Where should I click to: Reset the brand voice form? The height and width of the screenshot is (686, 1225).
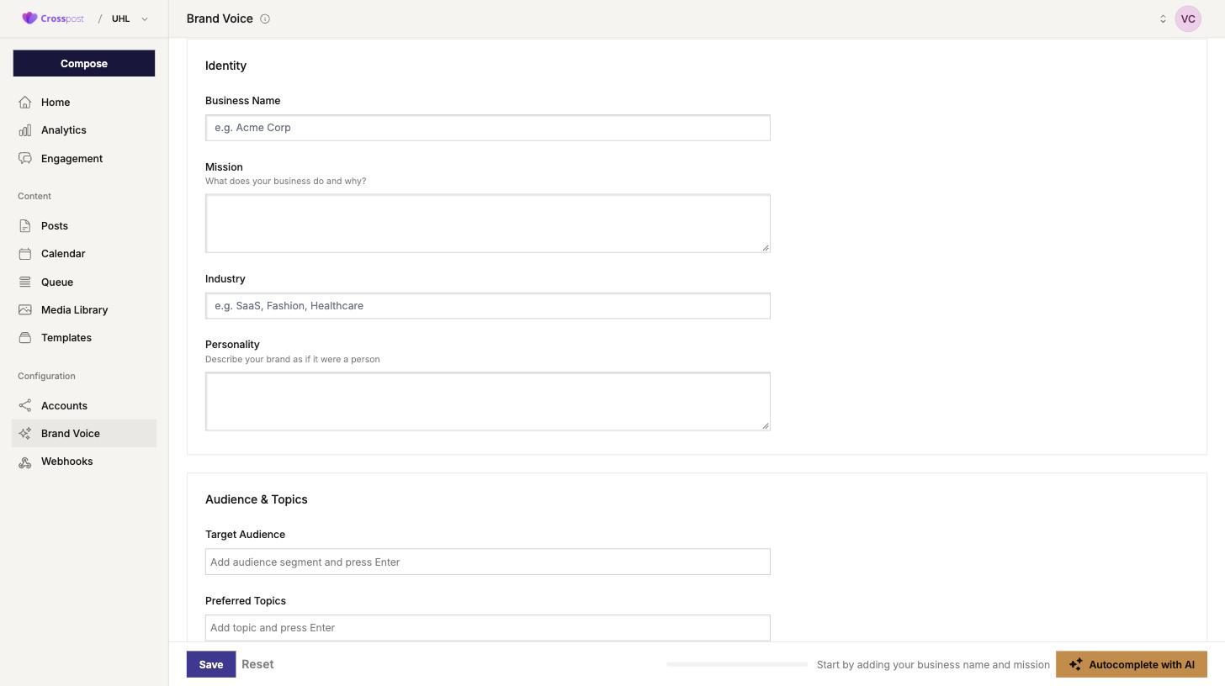[x=257, y=664]
